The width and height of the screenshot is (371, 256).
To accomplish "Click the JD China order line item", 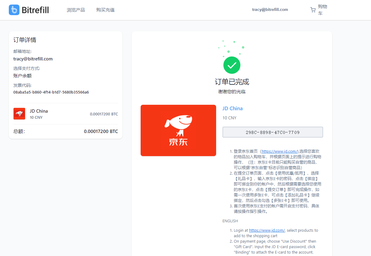I will pyautogui.click(x=39, y=111).
